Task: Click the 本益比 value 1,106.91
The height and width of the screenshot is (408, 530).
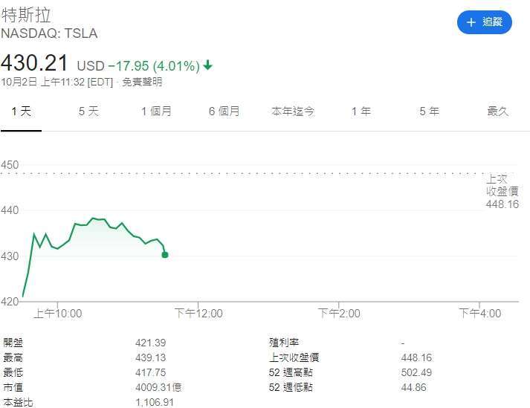Action: pos(155,402)
